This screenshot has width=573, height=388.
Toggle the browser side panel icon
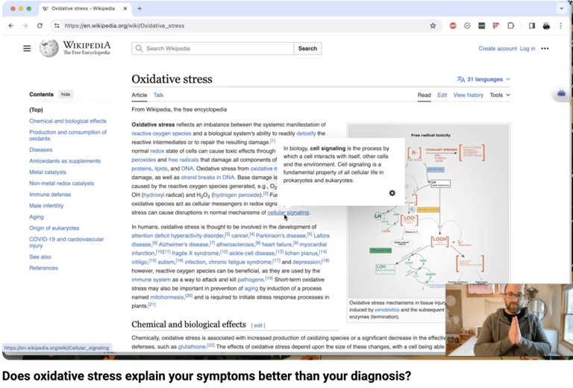point(532,25)
